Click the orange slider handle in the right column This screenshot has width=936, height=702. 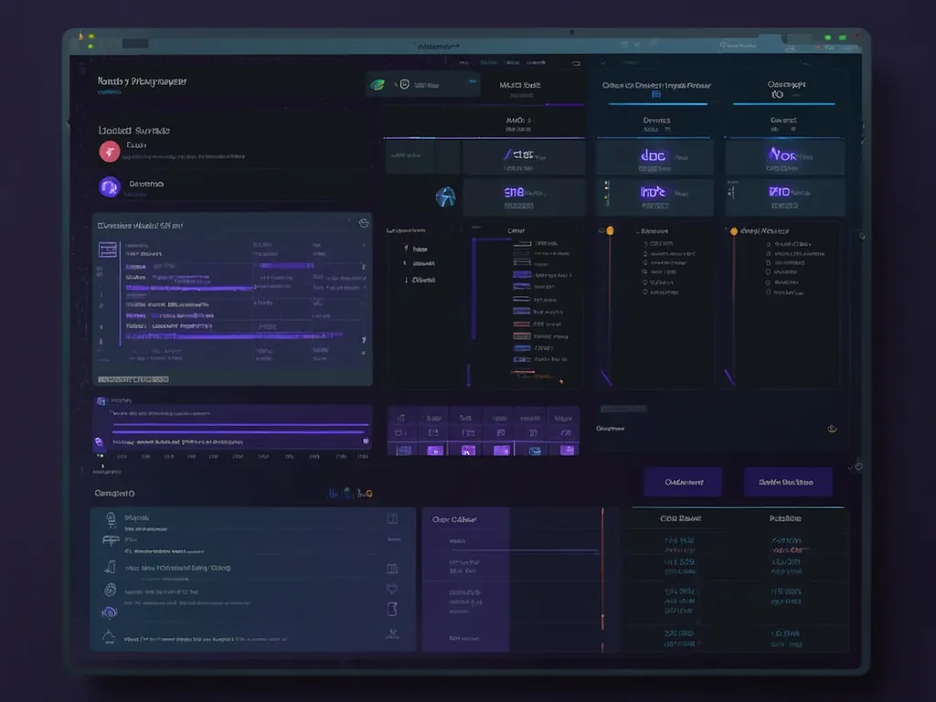pos(734,231)
